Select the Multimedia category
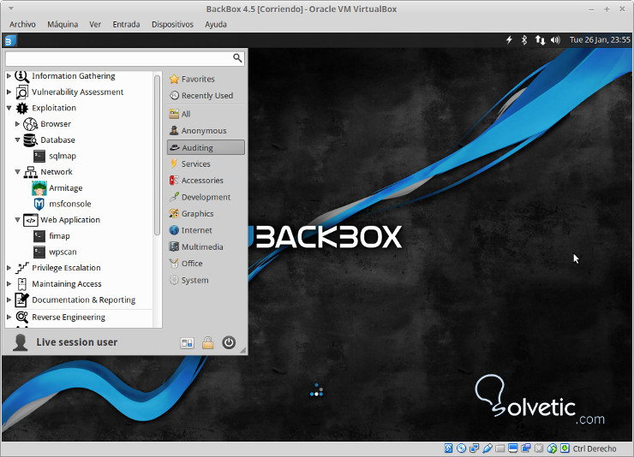This screenshot has height=457, width=634. (206, 246)
